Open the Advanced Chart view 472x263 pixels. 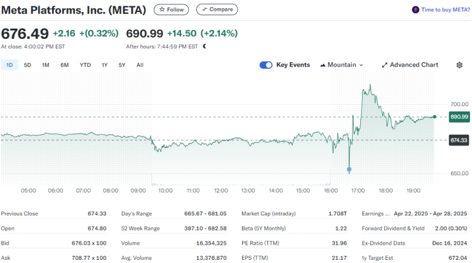pyautogui.click(x=410, y=65)
